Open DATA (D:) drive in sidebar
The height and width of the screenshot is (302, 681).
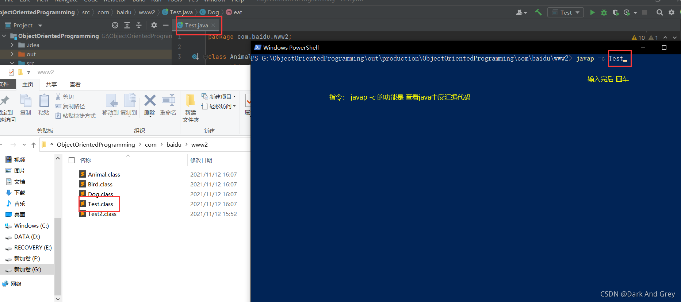[23, 237]
